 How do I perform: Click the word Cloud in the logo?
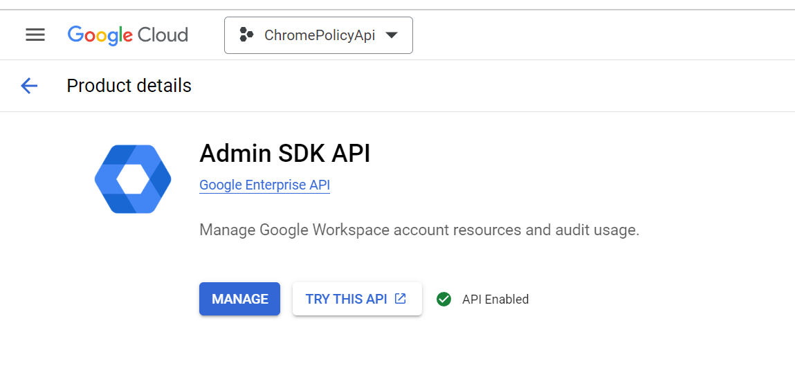[x=163, y=35]
